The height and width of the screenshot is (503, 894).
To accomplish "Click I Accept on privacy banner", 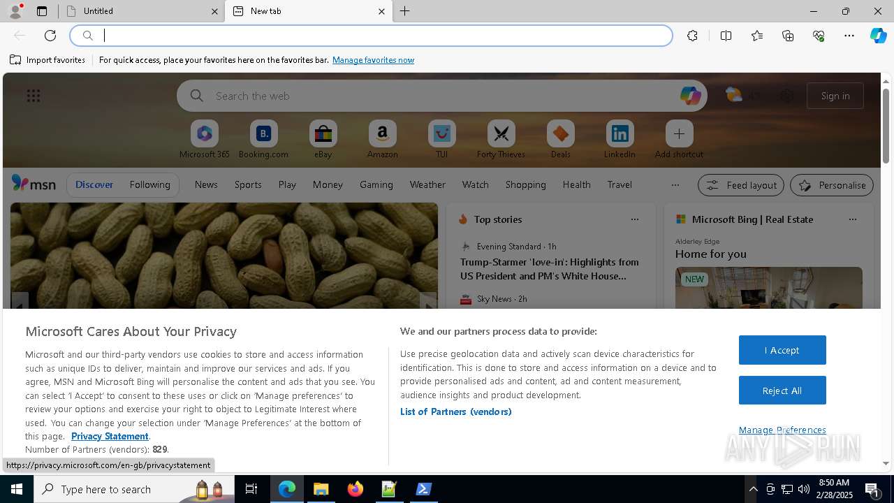I will coord(782,350).
